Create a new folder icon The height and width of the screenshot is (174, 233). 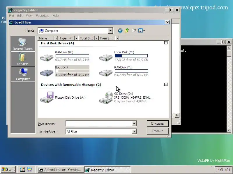point(134,31)
